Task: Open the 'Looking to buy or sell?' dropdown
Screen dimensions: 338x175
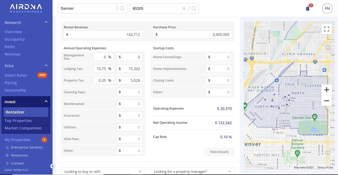Action: (x=103, y=172)
